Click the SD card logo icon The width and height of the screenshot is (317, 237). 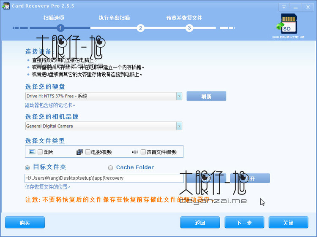coord(287,24)
